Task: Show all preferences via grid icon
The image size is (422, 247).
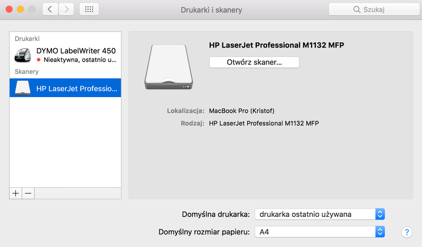Action: pos(89,9)
